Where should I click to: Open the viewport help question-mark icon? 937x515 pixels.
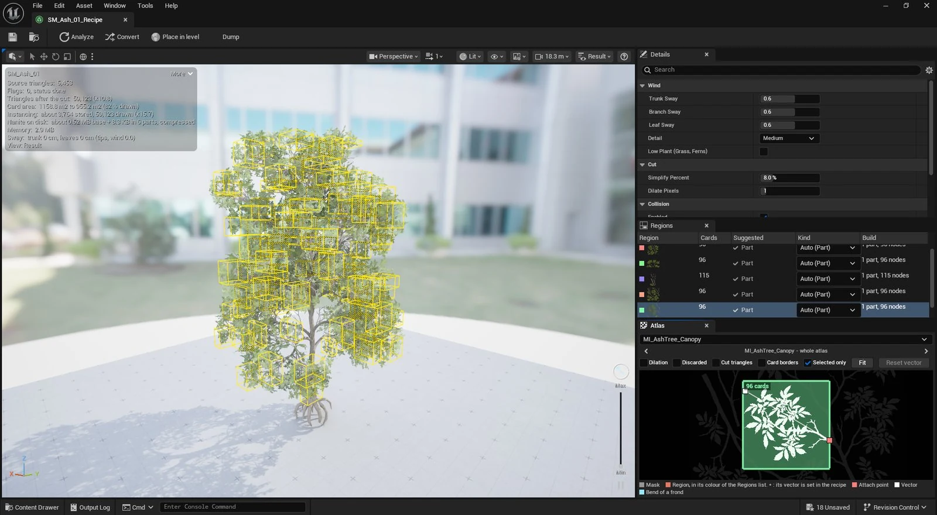[x=624, y=57]
